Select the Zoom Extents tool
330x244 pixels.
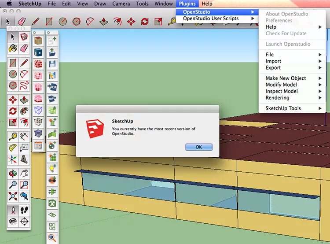13,196
